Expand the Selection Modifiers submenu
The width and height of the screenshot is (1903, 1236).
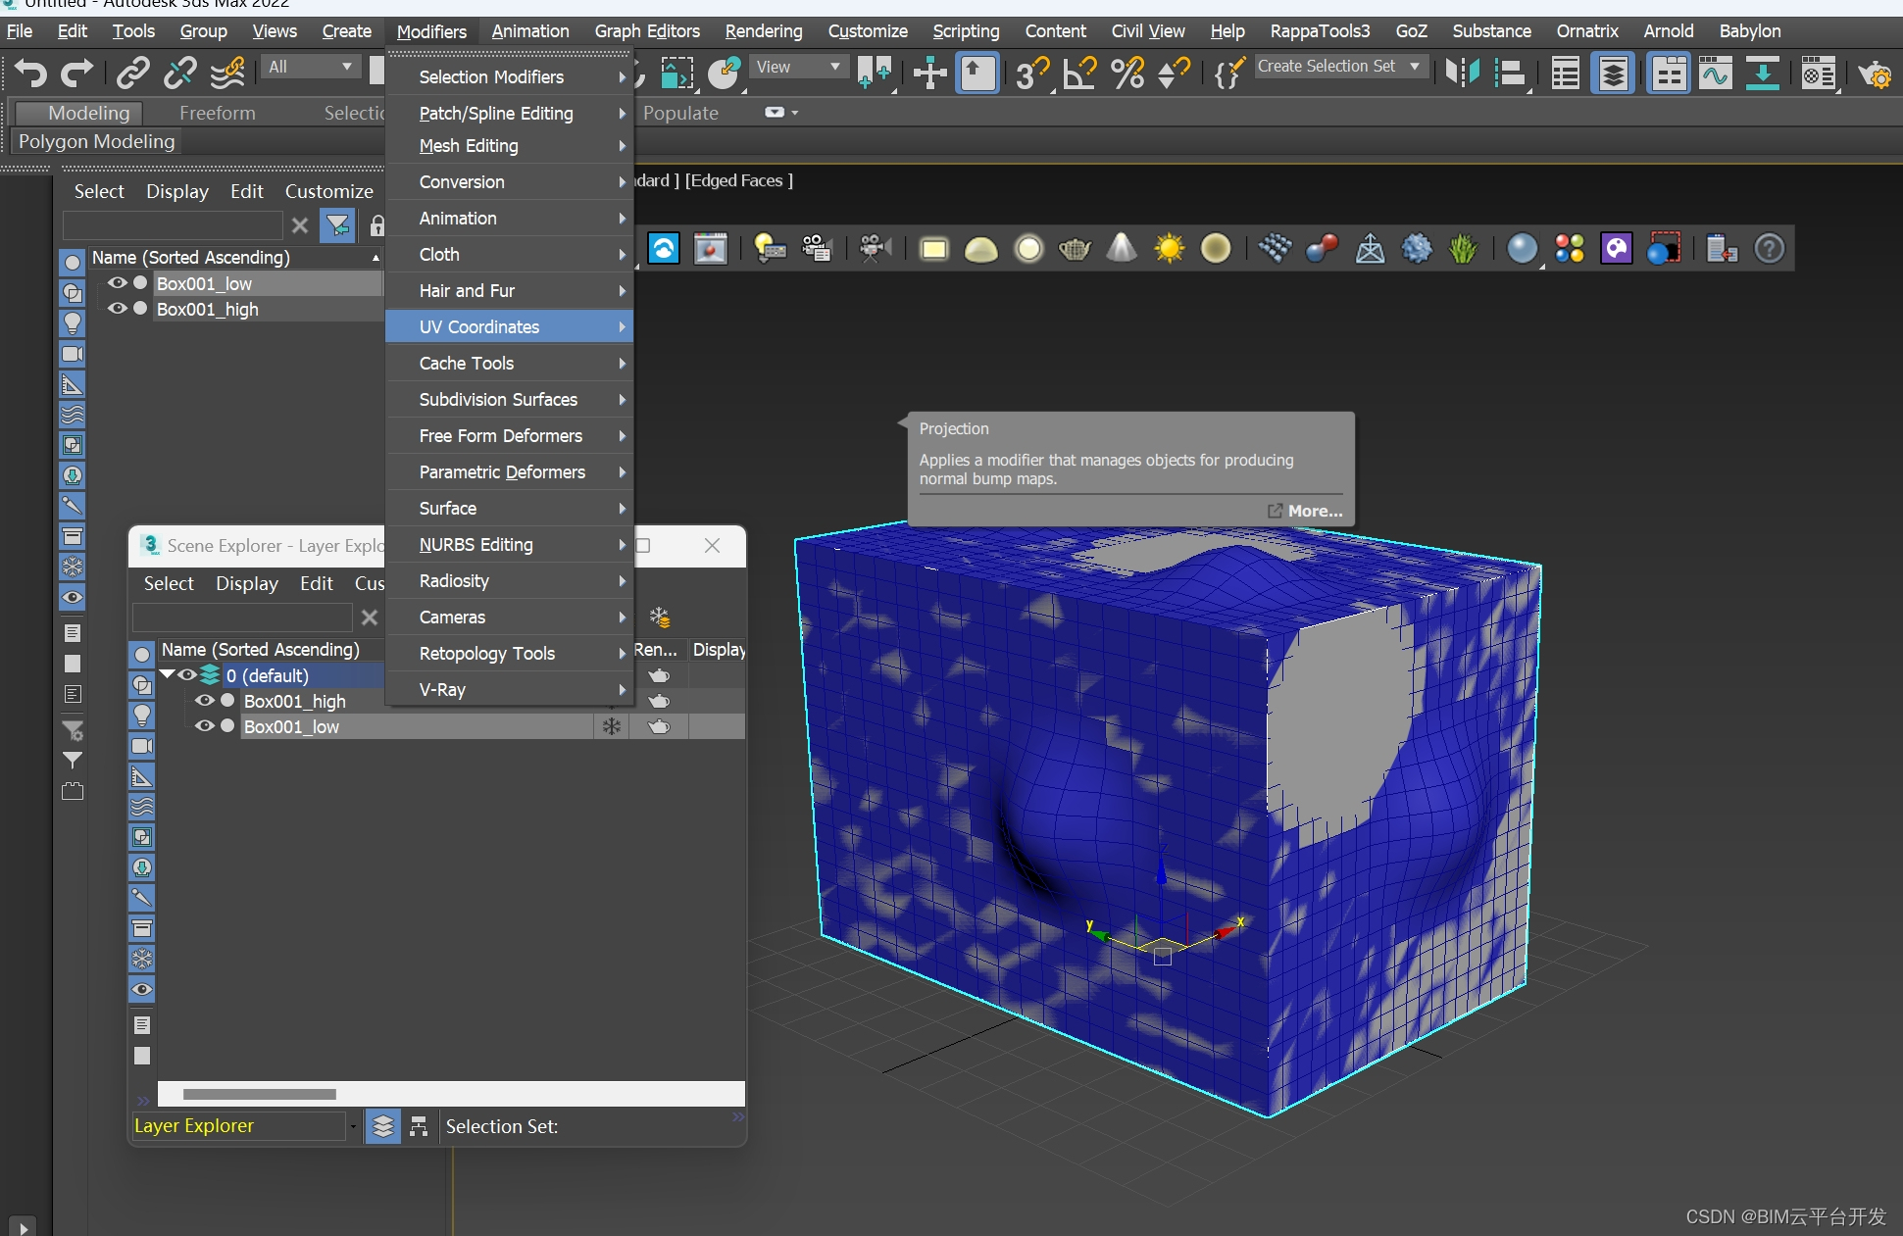(509, 77)
